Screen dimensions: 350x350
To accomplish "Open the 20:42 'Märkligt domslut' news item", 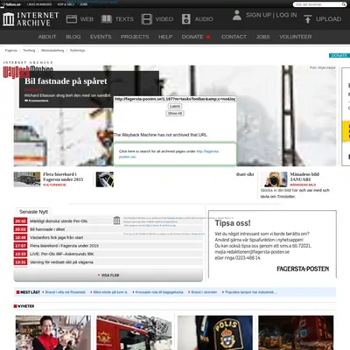I will [x=108, y=221].
